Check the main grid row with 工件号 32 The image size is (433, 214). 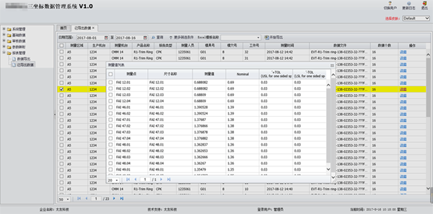coord(61,52)
